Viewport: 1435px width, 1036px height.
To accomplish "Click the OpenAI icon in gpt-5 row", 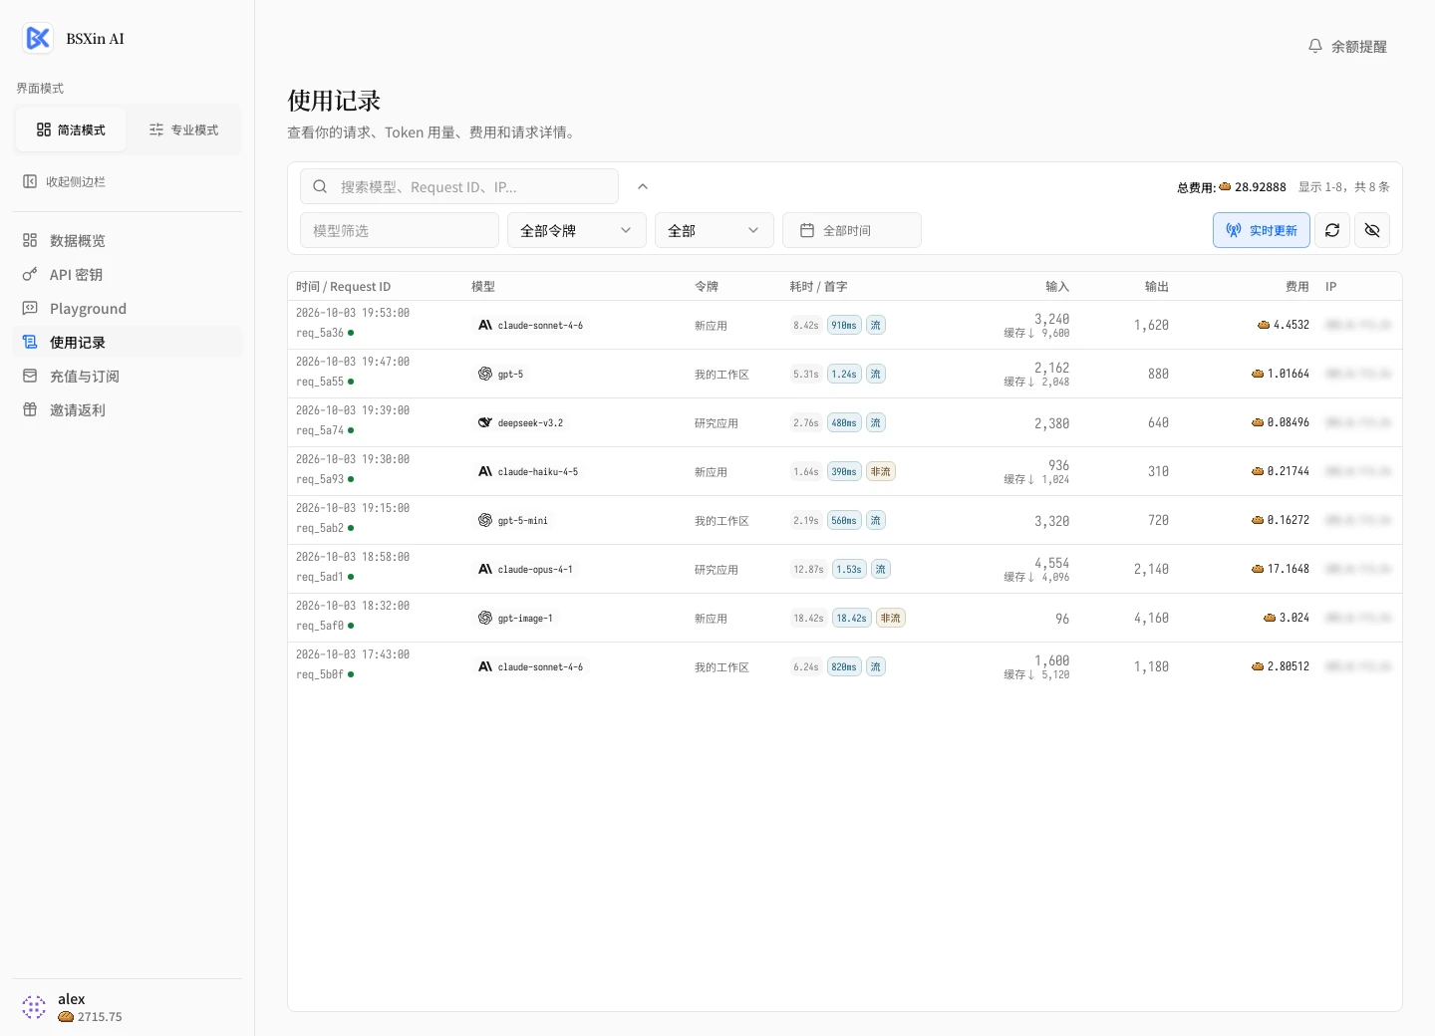I will [485, 374].
